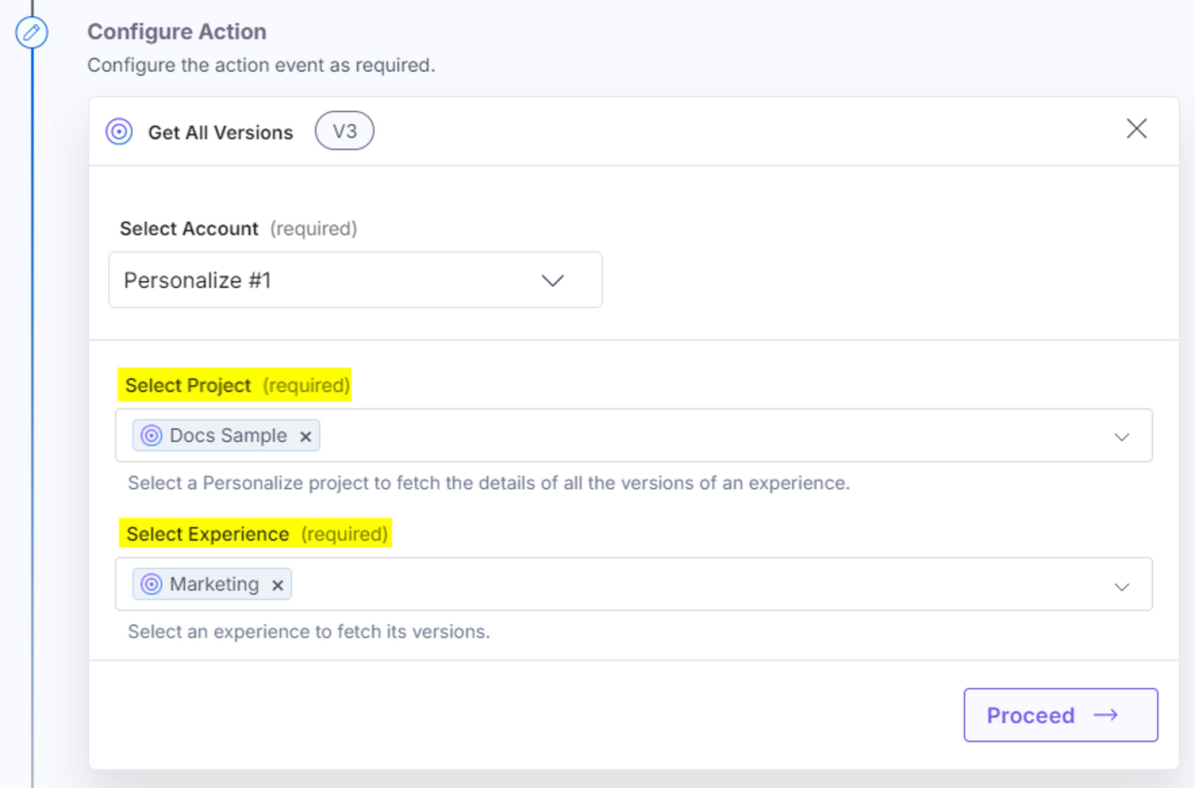Click the Get All Versions title
1195x788 pixels.
tap(220, 133)
